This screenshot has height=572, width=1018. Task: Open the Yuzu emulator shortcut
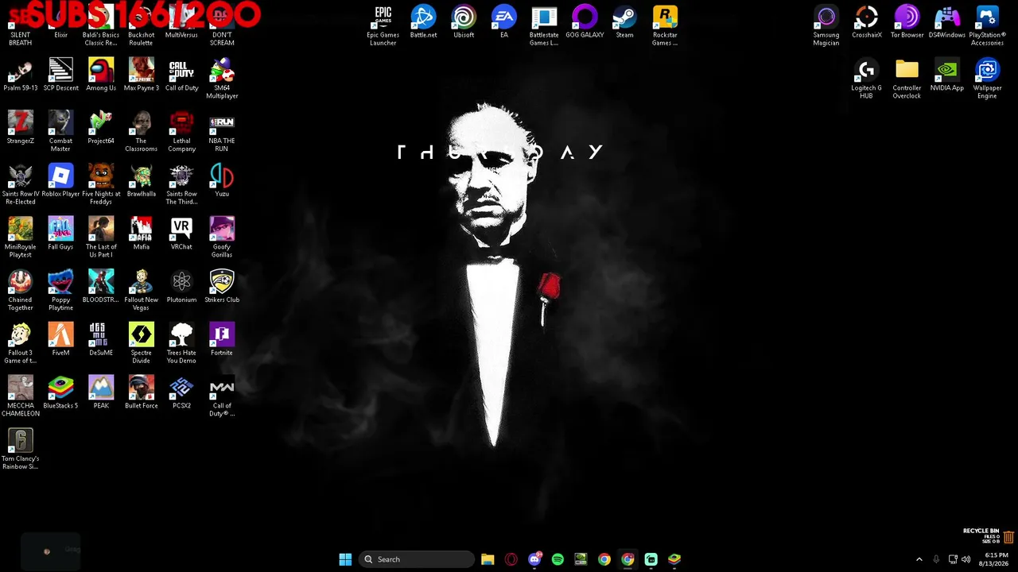pos(222,181)
